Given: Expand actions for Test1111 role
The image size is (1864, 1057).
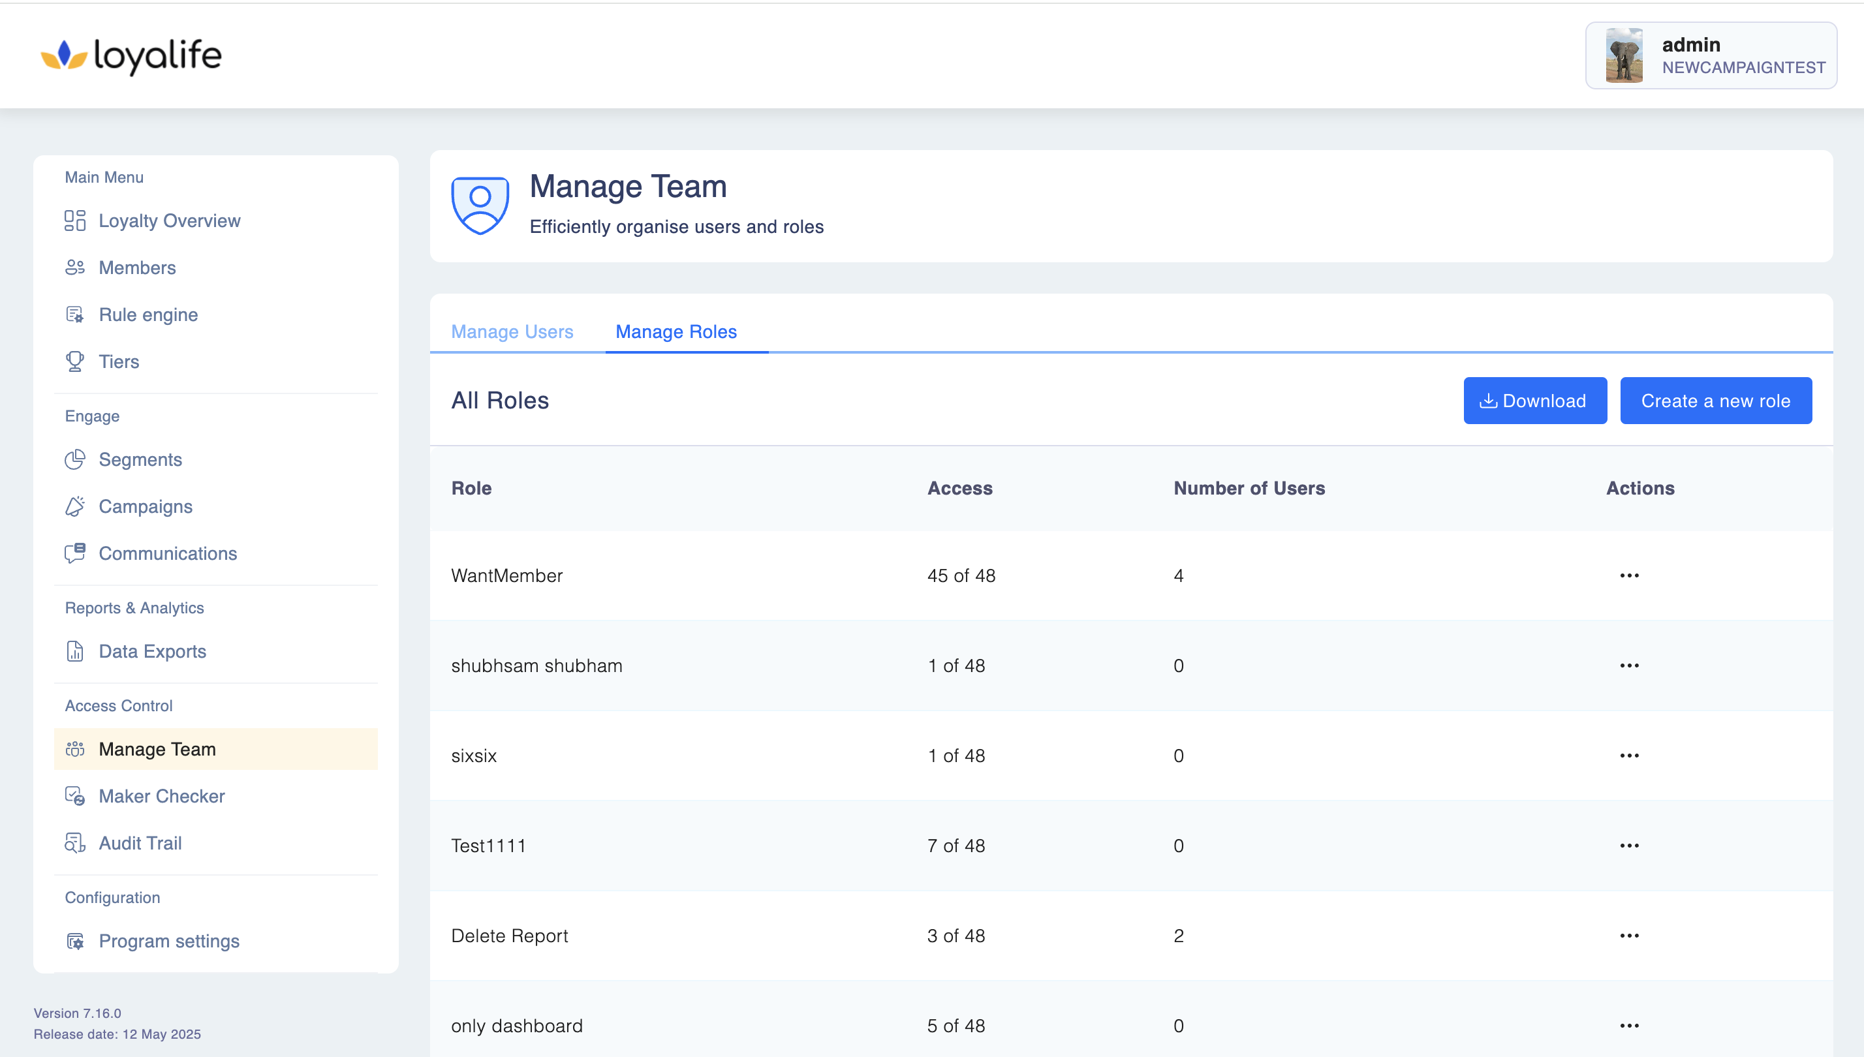Looking at the screenshot, I should click(1629, 846).
